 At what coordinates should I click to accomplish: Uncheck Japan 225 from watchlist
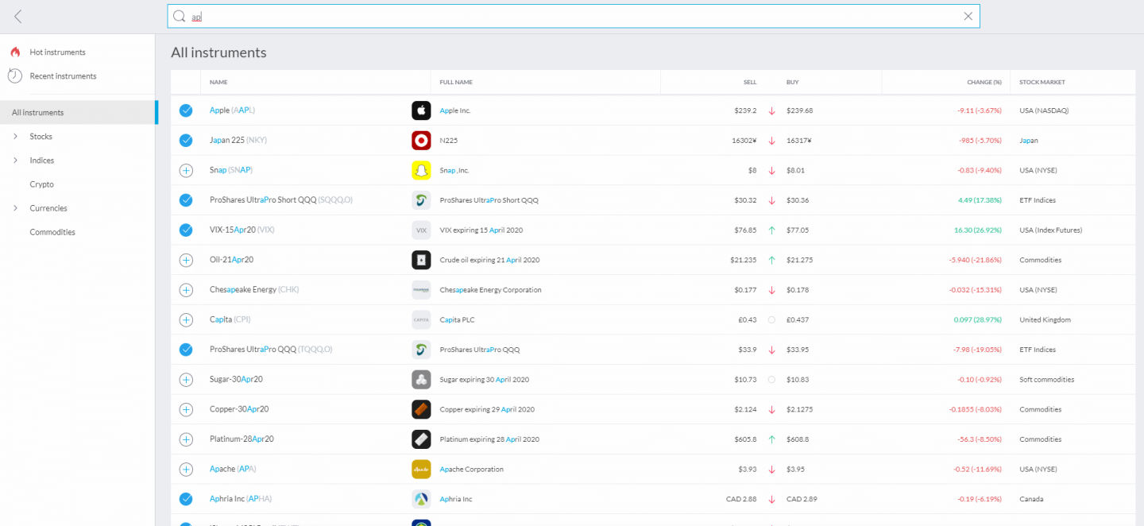[186, 140]
